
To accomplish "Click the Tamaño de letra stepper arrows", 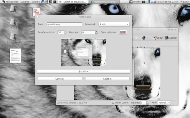I will click(65, 32).
